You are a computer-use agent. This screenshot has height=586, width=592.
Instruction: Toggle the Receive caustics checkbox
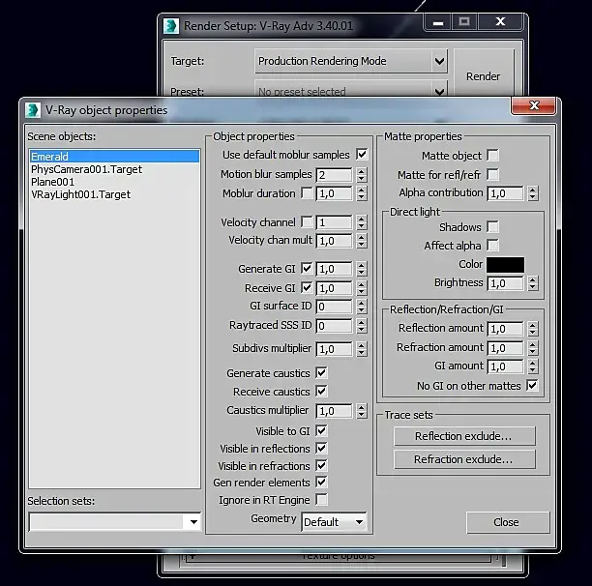pos(322,391)
